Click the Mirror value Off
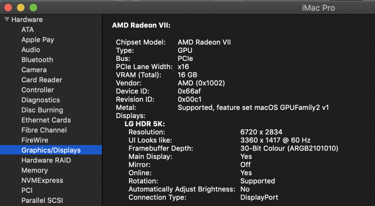Screen dimensions: 375x206 point(245,165)
